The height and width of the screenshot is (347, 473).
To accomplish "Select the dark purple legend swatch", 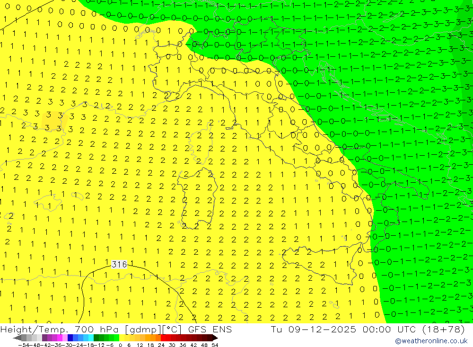I will [x=44, y=338].
